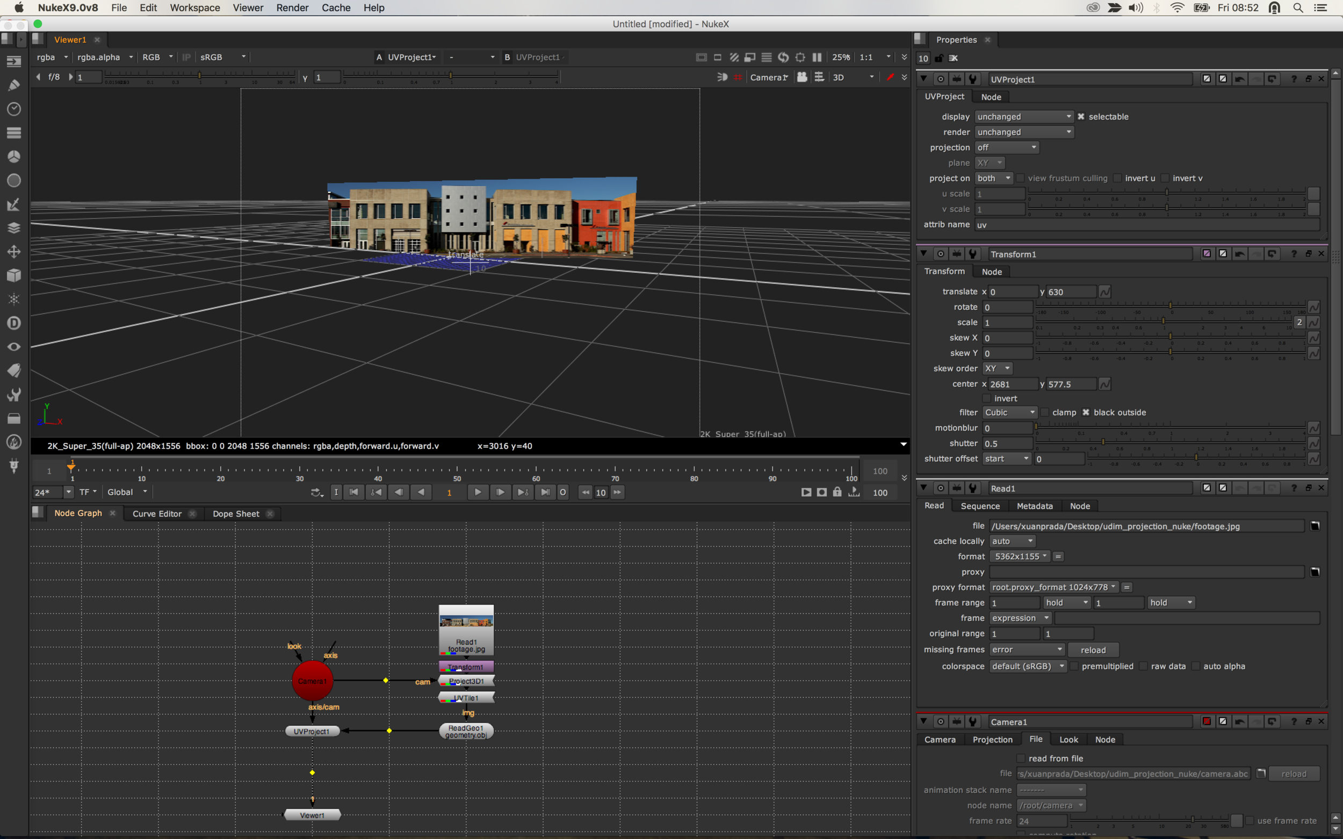Open the Draw nodes brush icon
This screenshot has width=1343, height=839.
click(14, 85)
